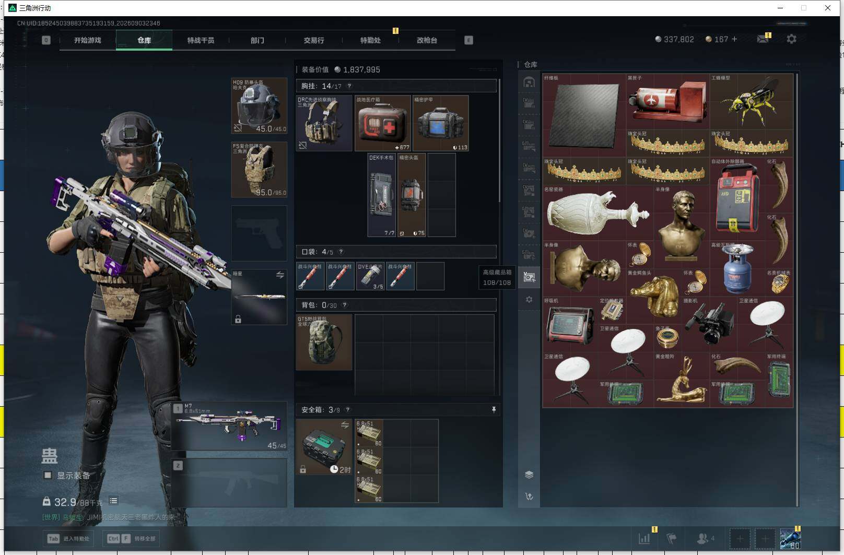
Task: Open the 交易行 tab
Action: coord(314,40)
